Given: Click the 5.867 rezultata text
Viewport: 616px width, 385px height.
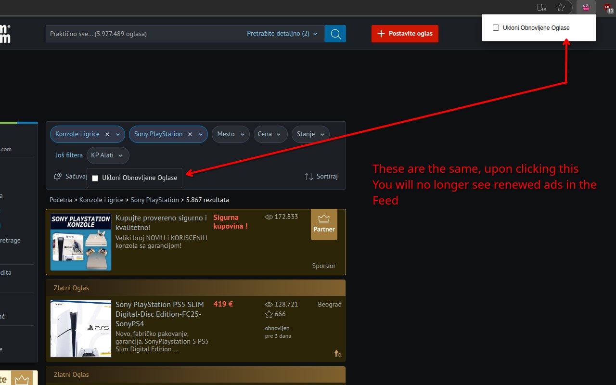Looking at the screenshot, I should [207, 200].
